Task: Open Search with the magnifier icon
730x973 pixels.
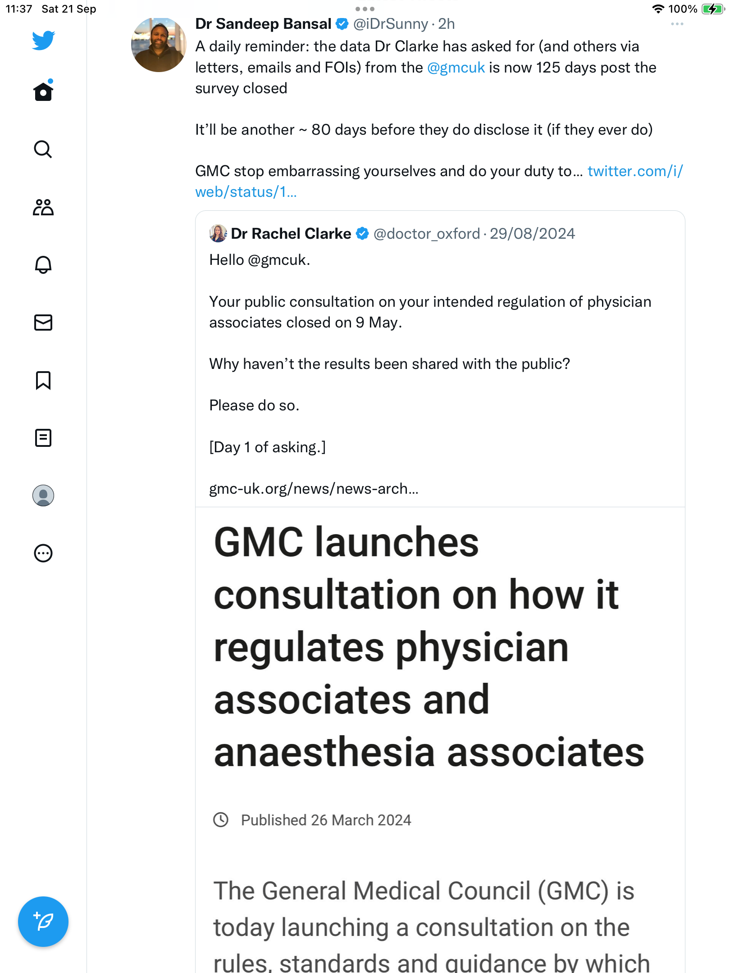Action: click(43, 149)
